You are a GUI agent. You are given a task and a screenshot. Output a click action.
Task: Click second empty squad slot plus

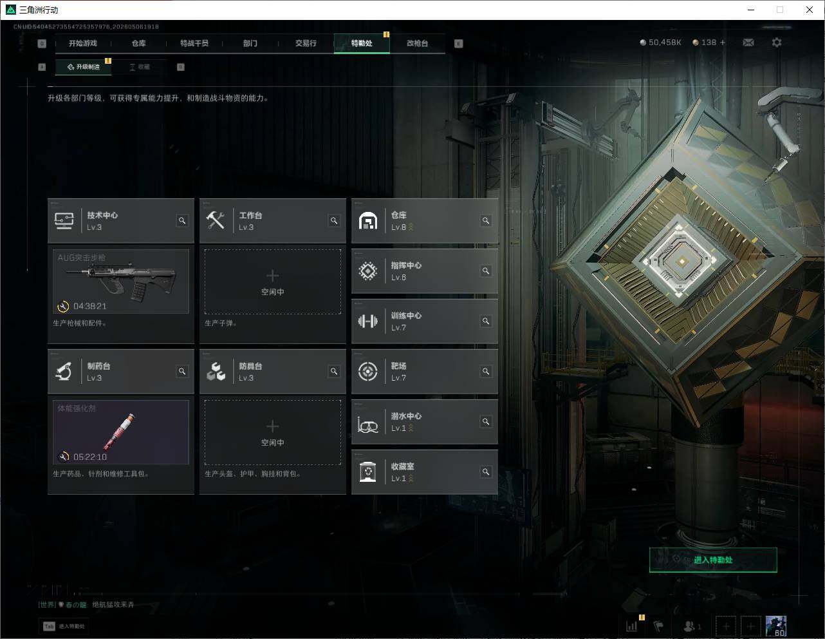click(750, 626)
